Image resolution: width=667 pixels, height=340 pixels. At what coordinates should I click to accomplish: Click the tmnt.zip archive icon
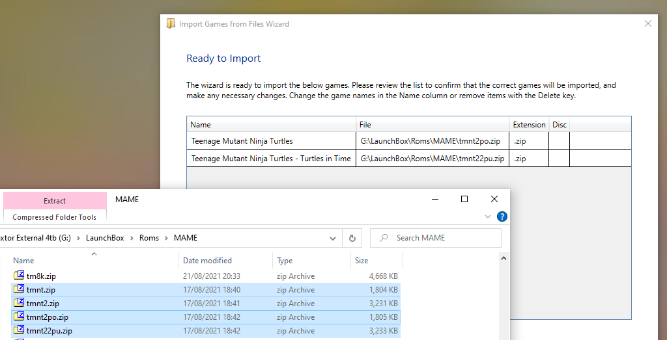point(19,289)
